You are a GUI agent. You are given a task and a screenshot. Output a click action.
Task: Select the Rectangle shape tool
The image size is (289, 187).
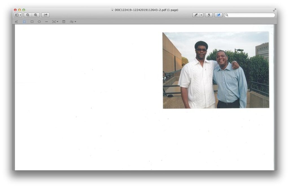(x=32, y=22)
